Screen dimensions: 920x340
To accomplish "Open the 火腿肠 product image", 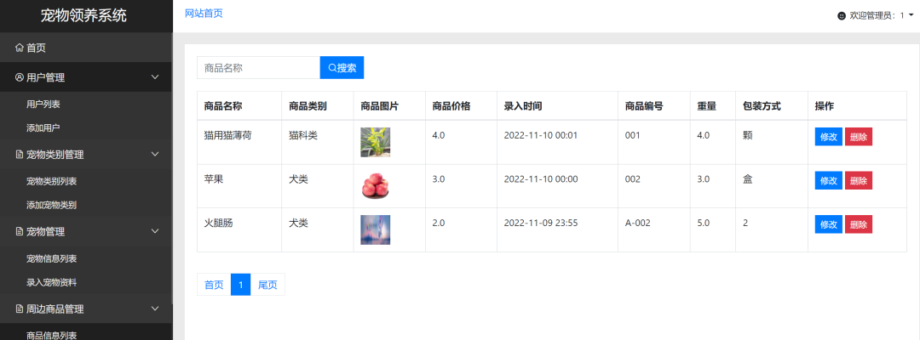I will [376, 230].
